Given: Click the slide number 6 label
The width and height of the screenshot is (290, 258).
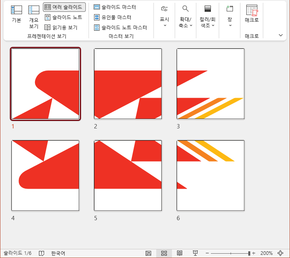Looking at the screenshot, I should 178,218.
